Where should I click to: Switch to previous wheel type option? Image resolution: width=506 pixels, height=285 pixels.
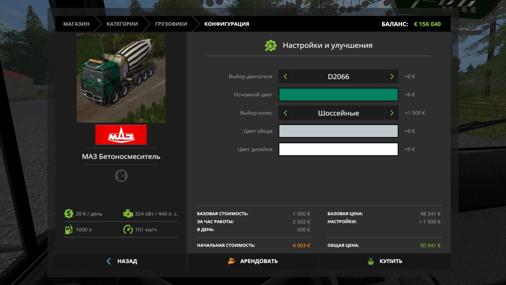click(285, 113)
